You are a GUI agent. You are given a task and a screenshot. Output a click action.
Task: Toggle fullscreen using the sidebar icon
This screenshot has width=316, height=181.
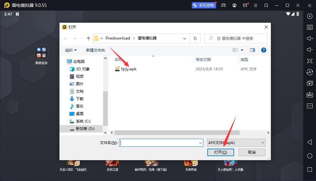(x=309, y=61)
